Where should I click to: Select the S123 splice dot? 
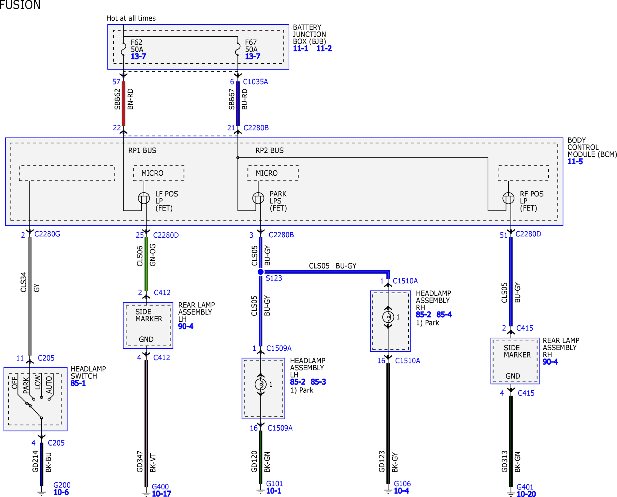click(x=261, y=272)
